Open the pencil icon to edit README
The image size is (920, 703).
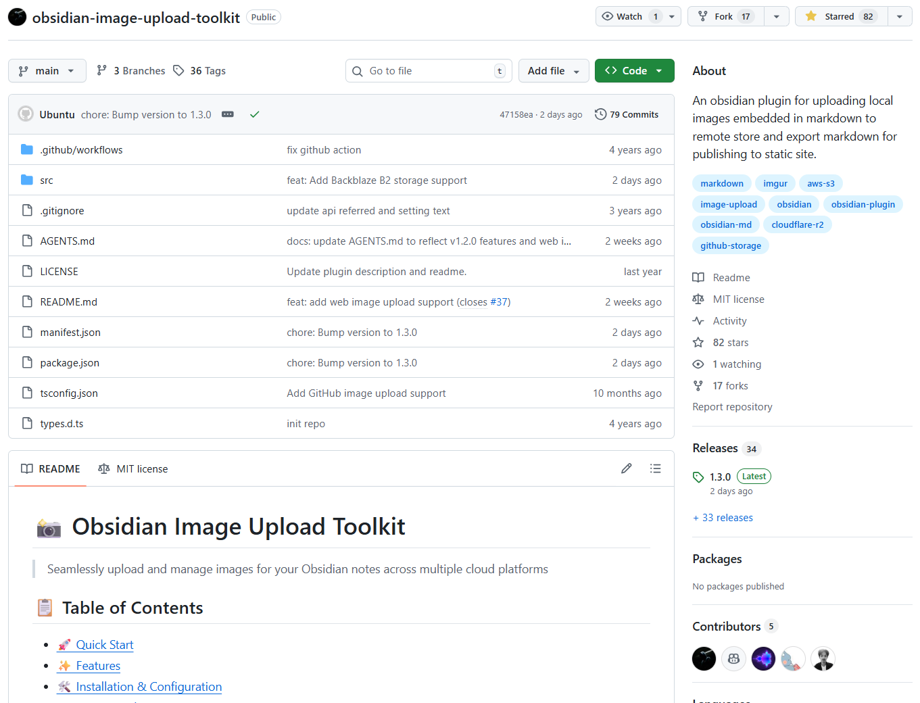tap(626, 468)
